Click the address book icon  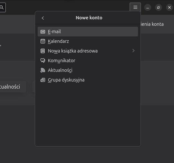[x=43, y=51]
